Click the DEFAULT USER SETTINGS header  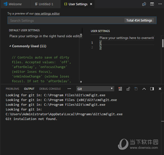[24, 30]
